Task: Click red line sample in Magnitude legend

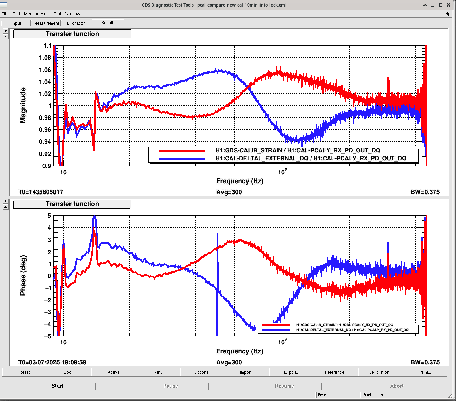Action: click(182, 151)
